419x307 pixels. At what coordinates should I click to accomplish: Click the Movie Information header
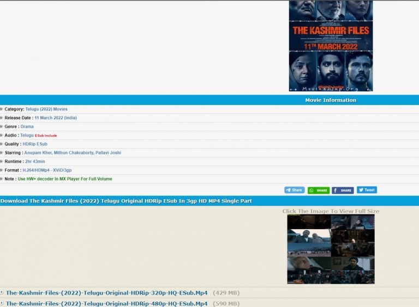[331, 100]
